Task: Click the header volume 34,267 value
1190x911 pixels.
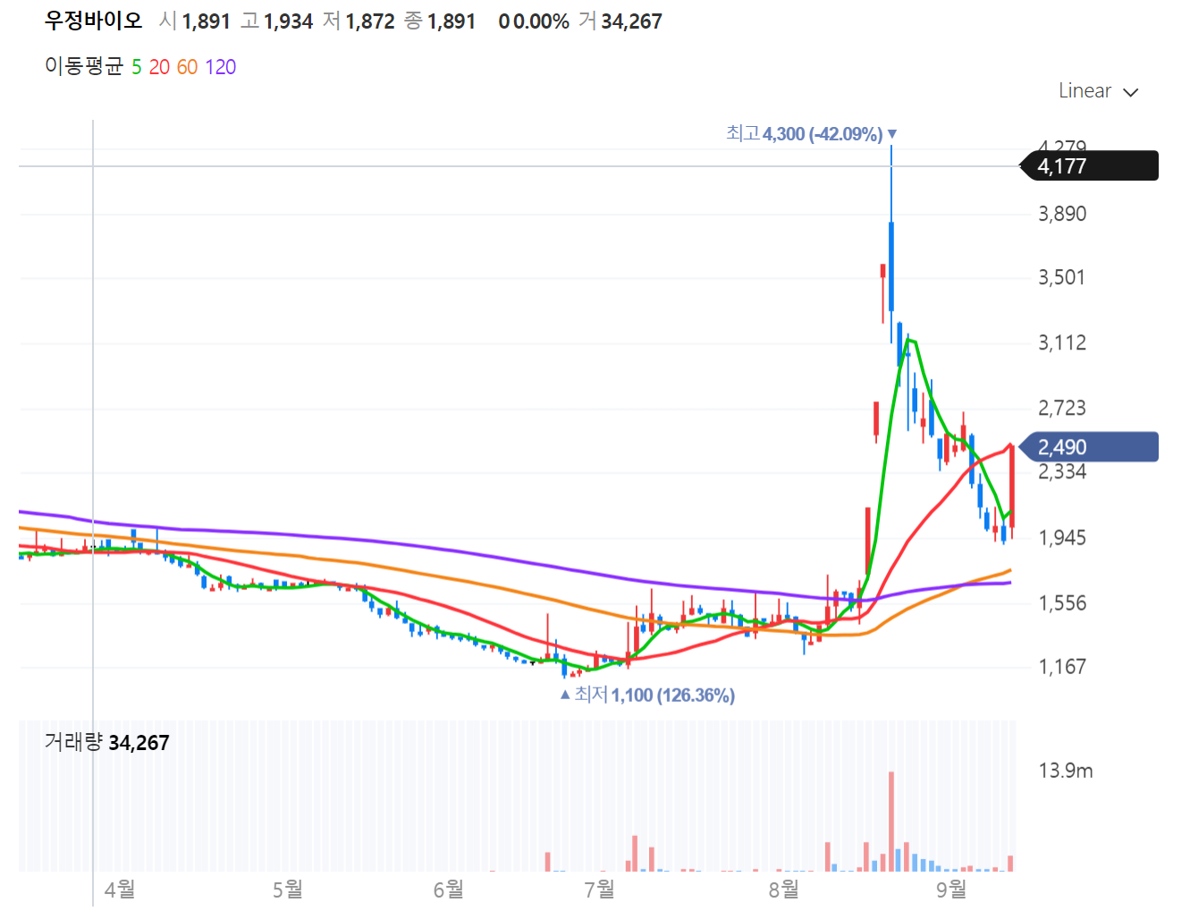Action: point(631,21)
